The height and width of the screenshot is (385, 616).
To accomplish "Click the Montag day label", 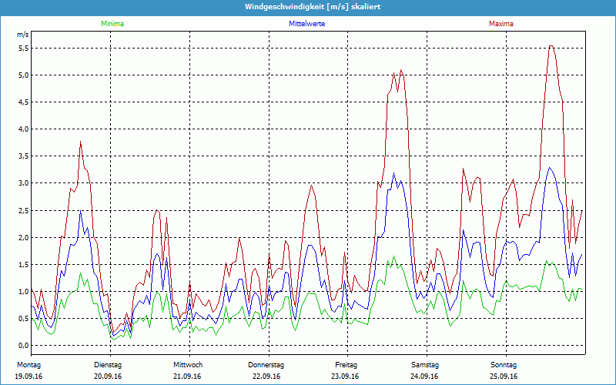I will tap(28, 365).
